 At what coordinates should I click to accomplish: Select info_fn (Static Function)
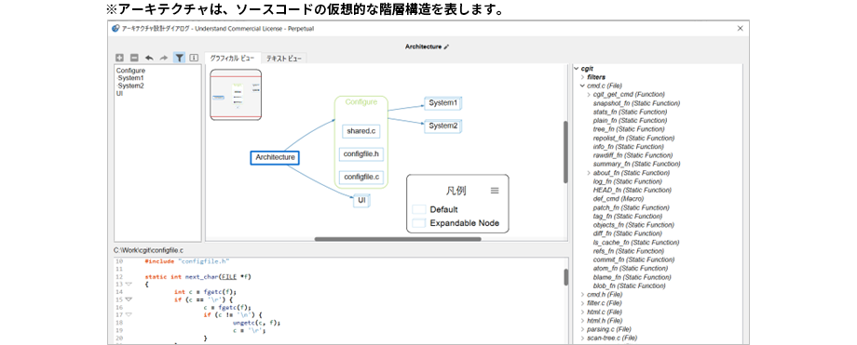click(x=629, y=147)
